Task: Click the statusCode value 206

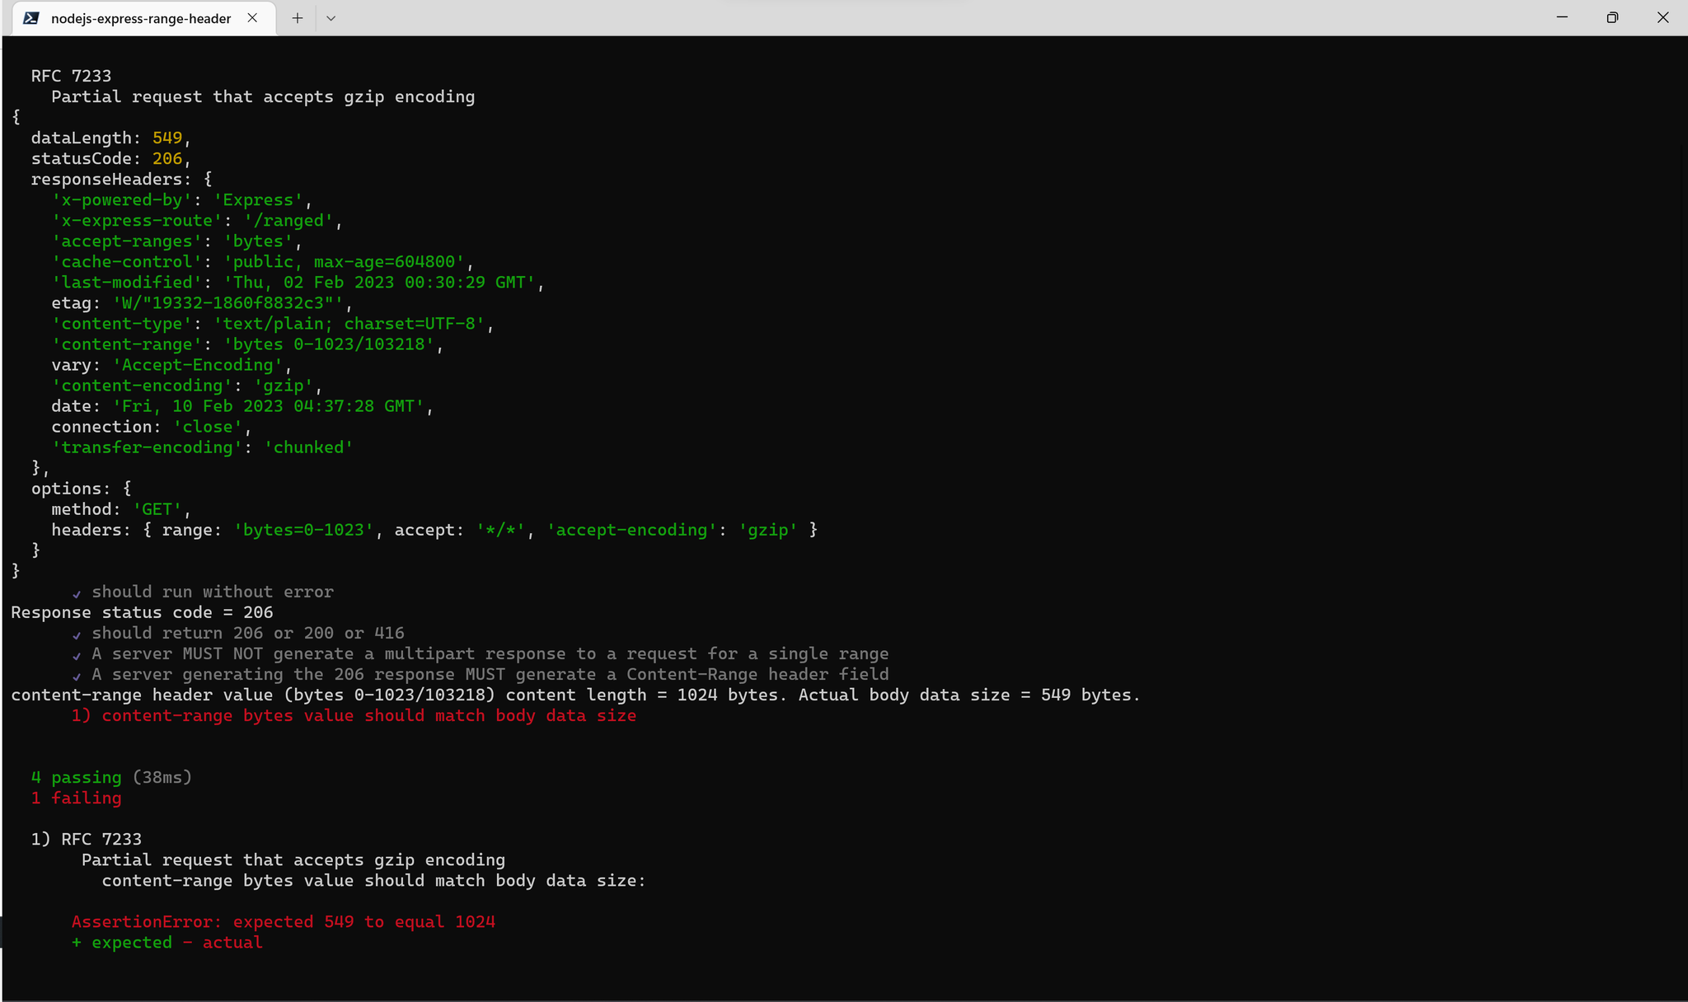Action: click(167, 158)
